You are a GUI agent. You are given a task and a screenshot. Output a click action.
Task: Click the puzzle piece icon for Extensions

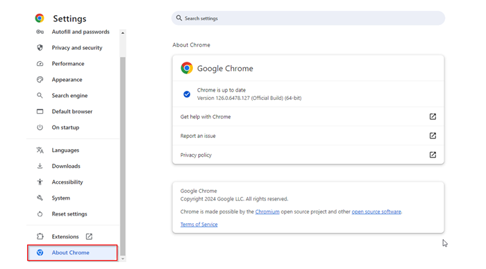(x=40, y=236)
